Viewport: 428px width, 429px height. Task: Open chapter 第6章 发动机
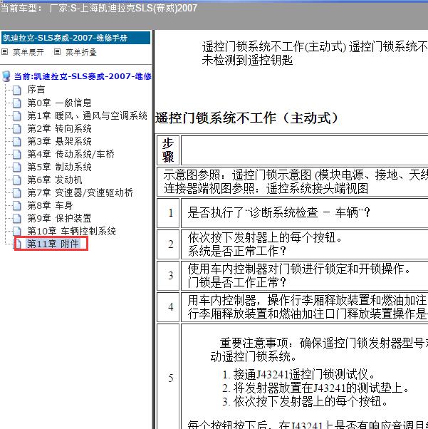pyautogui.click(x=54, y=180)
